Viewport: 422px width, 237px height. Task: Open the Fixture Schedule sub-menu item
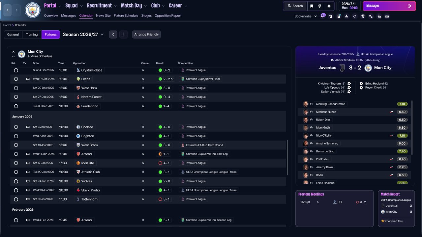coord(126,15)
